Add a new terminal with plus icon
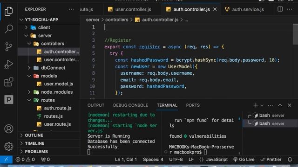 [256, 105]
